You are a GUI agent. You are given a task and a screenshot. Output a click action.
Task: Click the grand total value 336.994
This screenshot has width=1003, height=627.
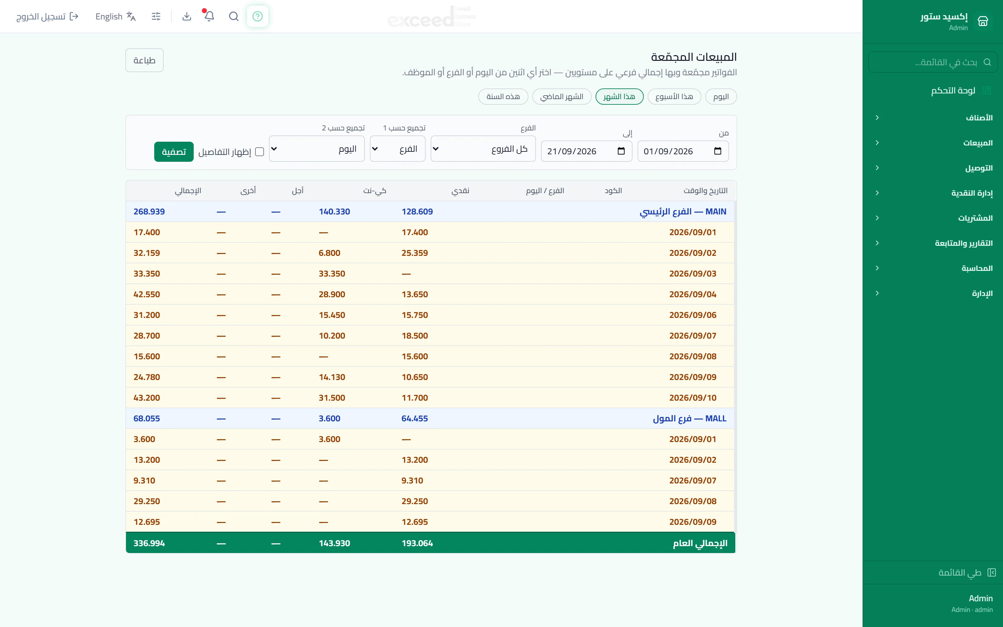click(149, 543)
